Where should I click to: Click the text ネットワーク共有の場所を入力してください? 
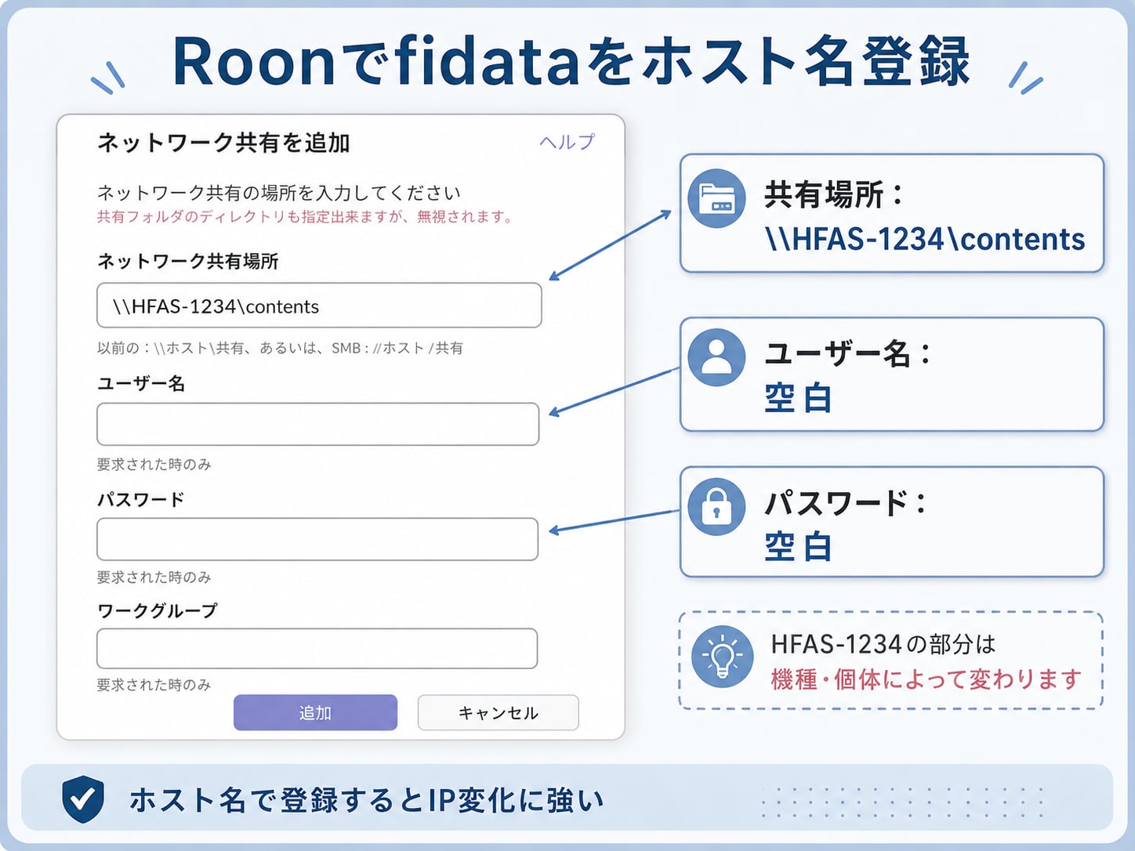(x=279, y=192)
